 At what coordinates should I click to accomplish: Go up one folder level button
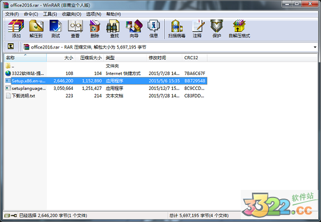(x=11, y=46)
